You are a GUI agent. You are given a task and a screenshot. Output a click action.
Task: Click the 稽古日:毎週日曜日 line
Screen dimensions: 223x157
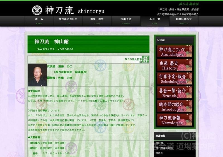(x=48, y=148)
